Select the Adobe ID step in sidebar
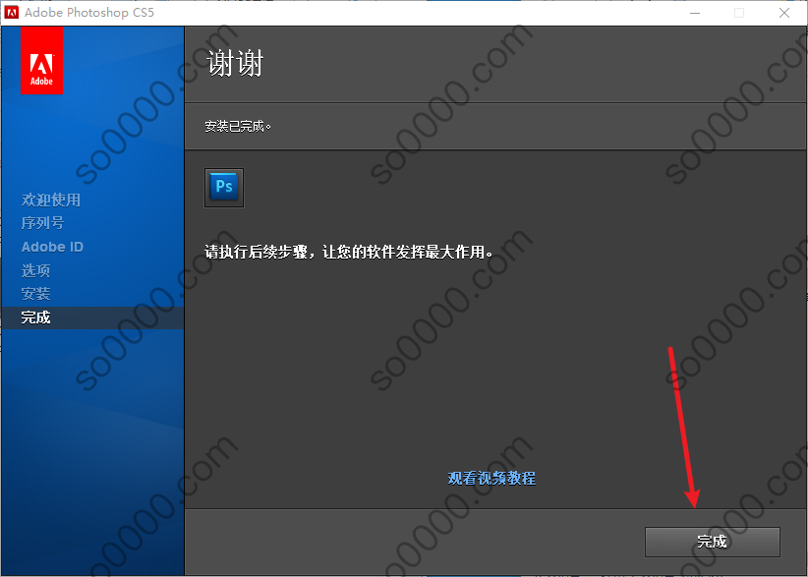Image resolution: width=808 pixels, height=577 pixels. (x=52, y=247)
